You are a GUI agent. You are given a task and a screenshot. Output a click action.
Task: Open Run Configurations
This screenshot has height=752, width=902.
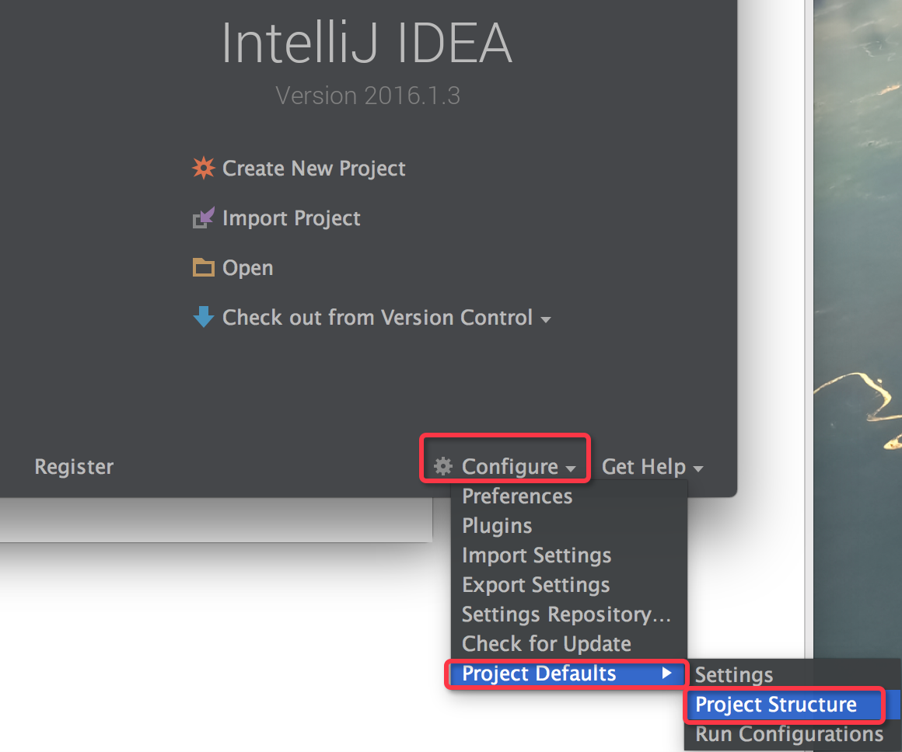point(786,734)
